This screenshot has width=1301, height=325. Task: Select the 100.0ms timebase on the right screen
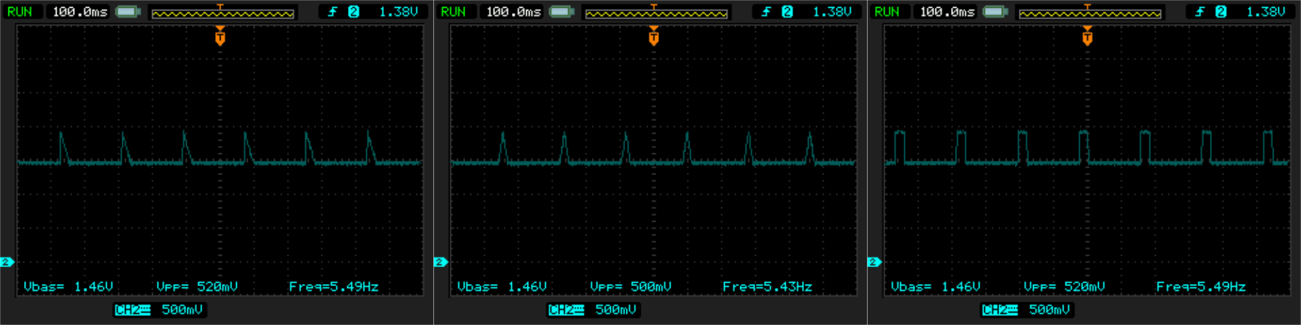point(947,12)
